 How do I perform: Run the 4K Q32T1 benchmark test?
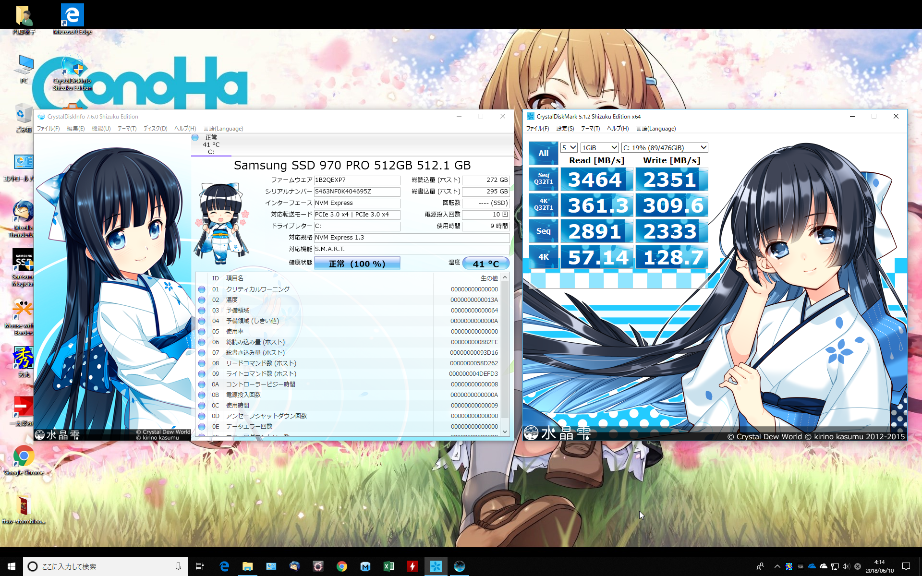point(543,204)
